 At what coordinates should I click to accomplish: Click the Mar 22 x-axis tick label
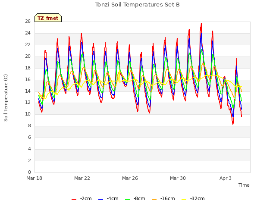tap(82, 178)
